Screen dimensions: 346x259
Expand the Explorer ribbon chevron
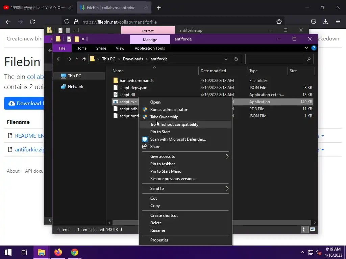tap(306, 48)
